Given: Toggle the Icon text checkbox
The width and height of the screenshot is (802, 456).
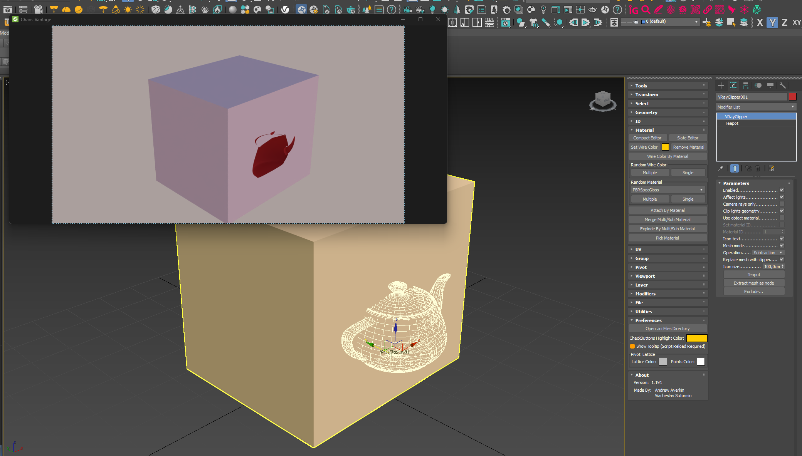Looking at the screenshot, I should [x=782, y=239].
